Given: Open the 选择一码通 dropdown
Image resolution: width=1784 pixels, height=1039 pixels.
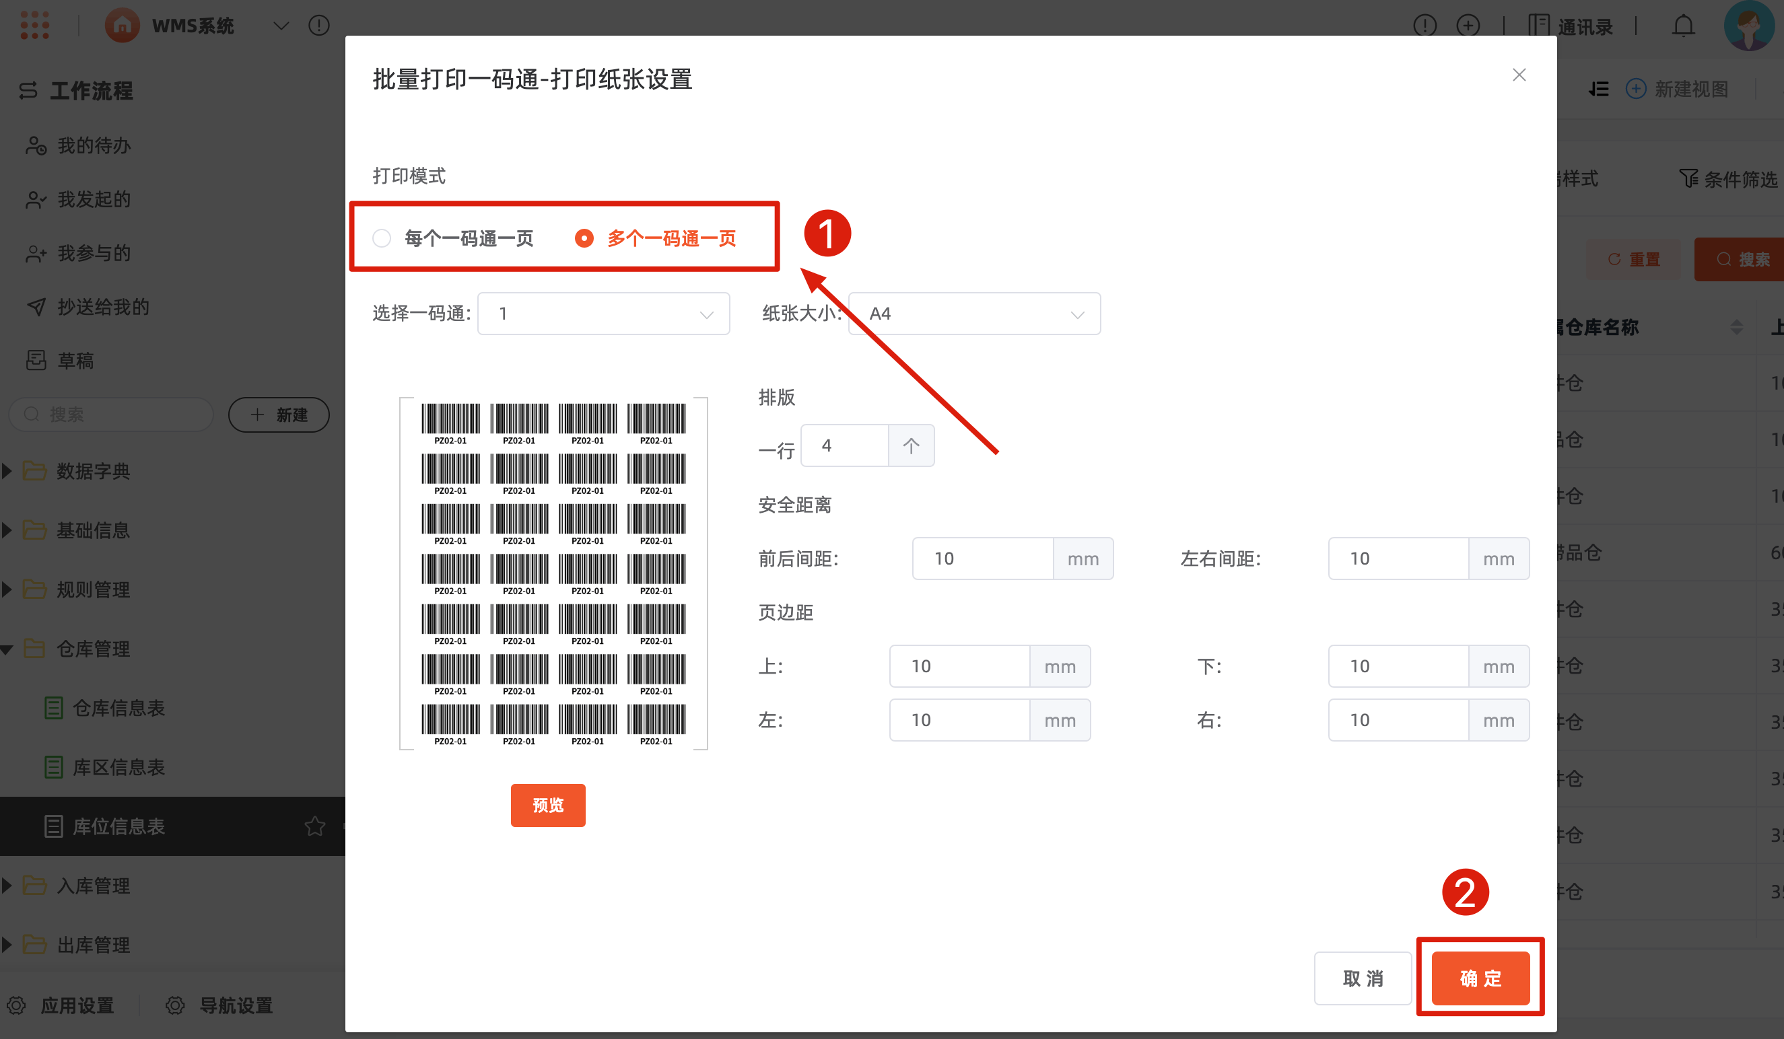Looking at the screenshot, I should (x=603, y=314).
